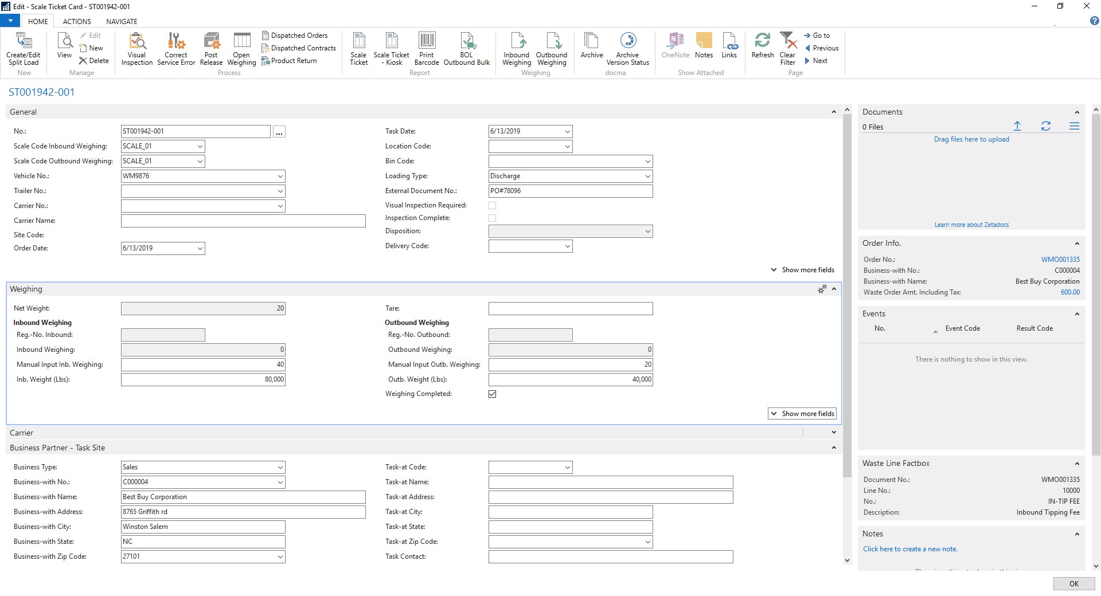Print Scale Ticket - Kiosk report
This screenshot has height=596, width=1101.
[x=392, y=49]
